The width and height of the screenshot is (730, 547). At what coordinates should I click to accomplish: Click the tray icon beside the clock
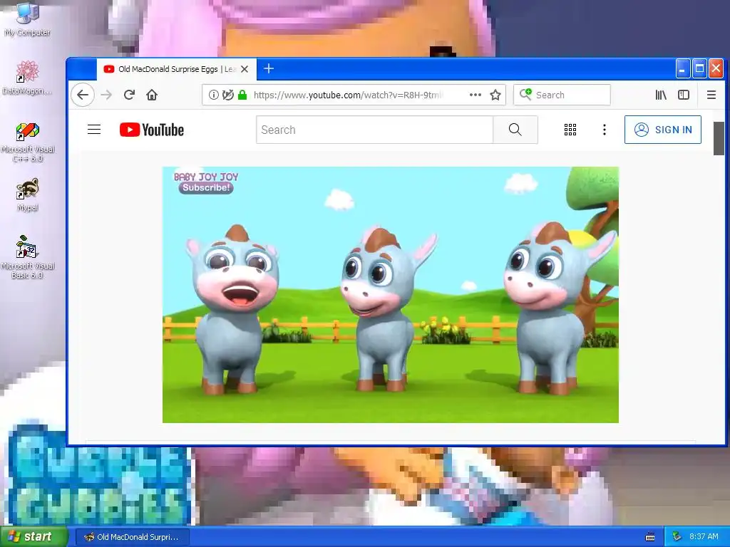[x=677, y=537]
